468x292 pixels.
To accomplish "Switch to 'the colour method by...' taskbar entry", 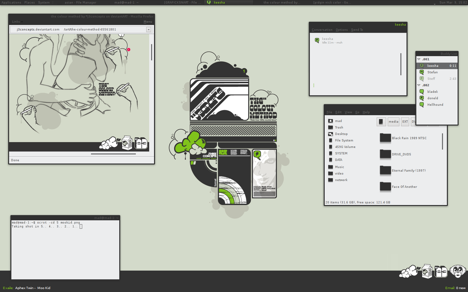I will pos(282,2).
